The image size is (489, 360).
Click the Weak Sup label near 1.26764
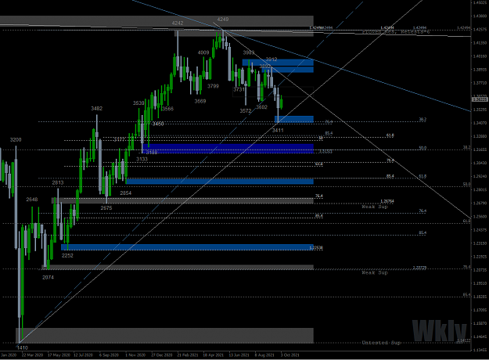[375, 207]
